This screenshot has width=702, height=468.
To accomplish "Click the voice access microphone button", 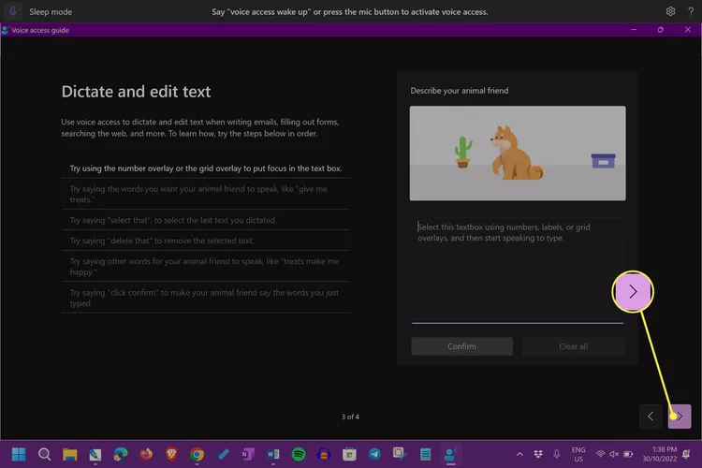I will click(12, 11).
